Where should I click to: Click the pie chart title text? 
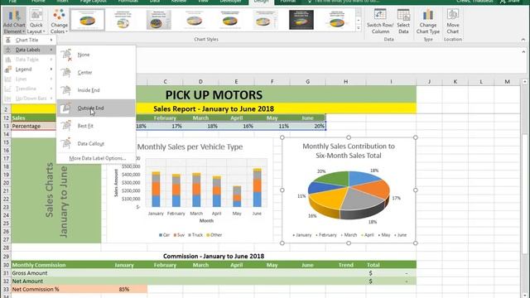(349, 151)
